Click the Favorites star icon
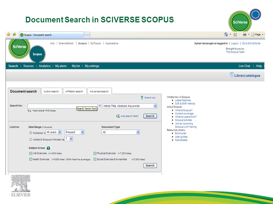 9,34
